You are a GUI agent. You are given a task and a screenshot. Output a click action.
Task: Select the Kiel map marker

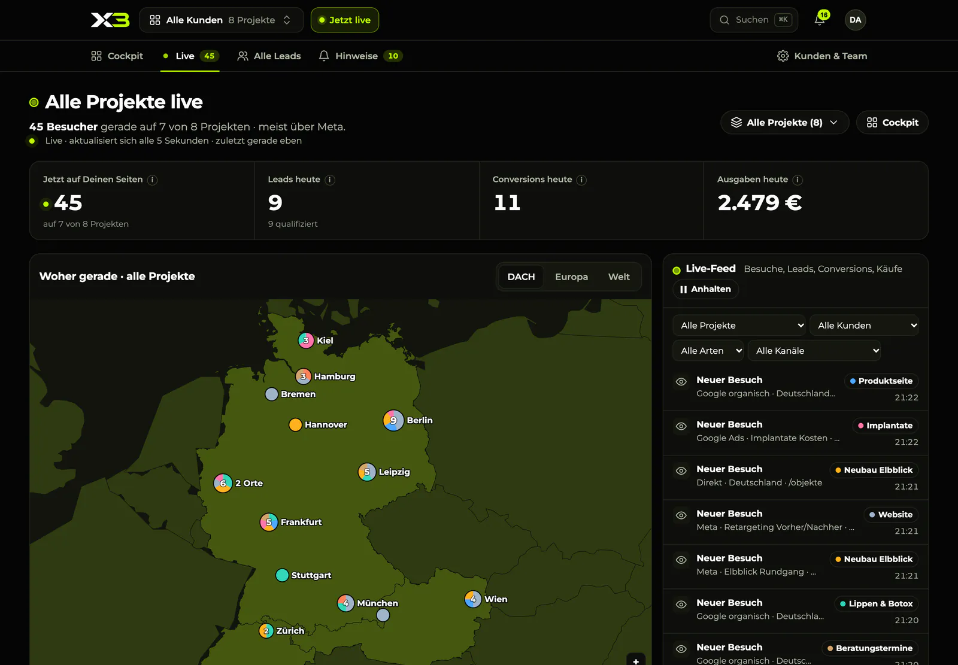click(x=306, y=341)
